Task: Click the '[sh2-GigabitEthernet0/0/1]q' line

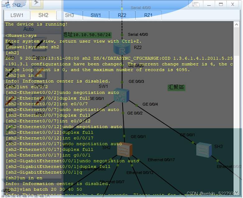Action: 44,172
